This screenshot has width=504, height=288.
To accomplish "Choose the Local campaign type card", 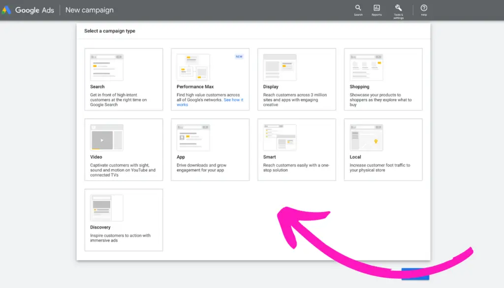I will (x=383, y=150).
